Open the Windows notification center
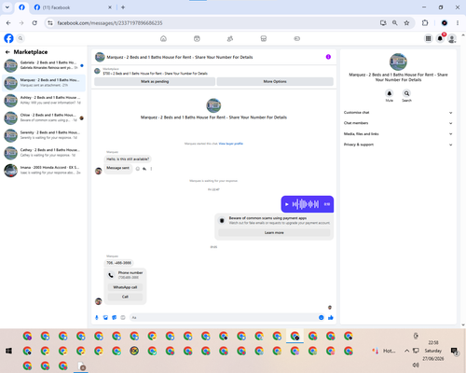Image resolution: width=466 pixels, height=373 pixels. [455, 351]
